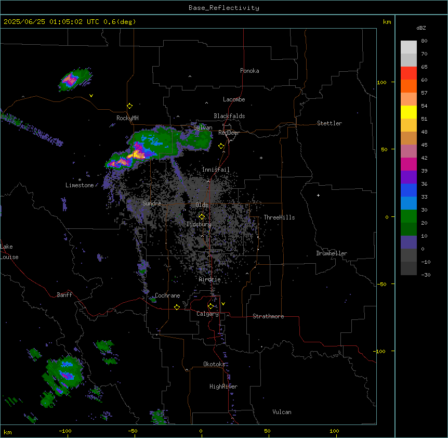The height and width of the screenshot is (438, 448).
Task: Click the Vulcan label
Action: (x=282, y=412)
